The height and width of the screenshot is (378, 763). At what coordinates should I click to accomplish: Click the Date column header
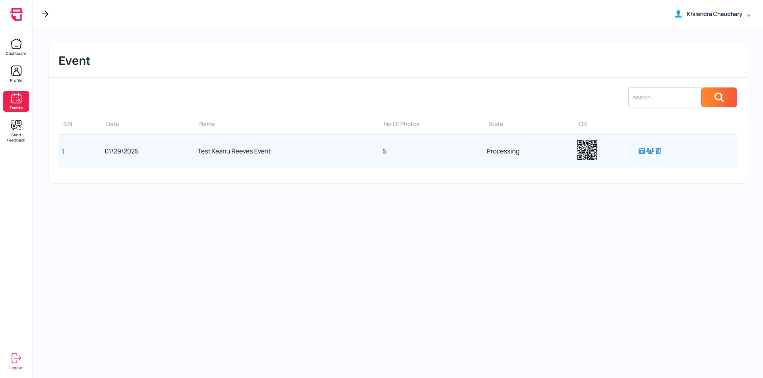click(112, 124)
